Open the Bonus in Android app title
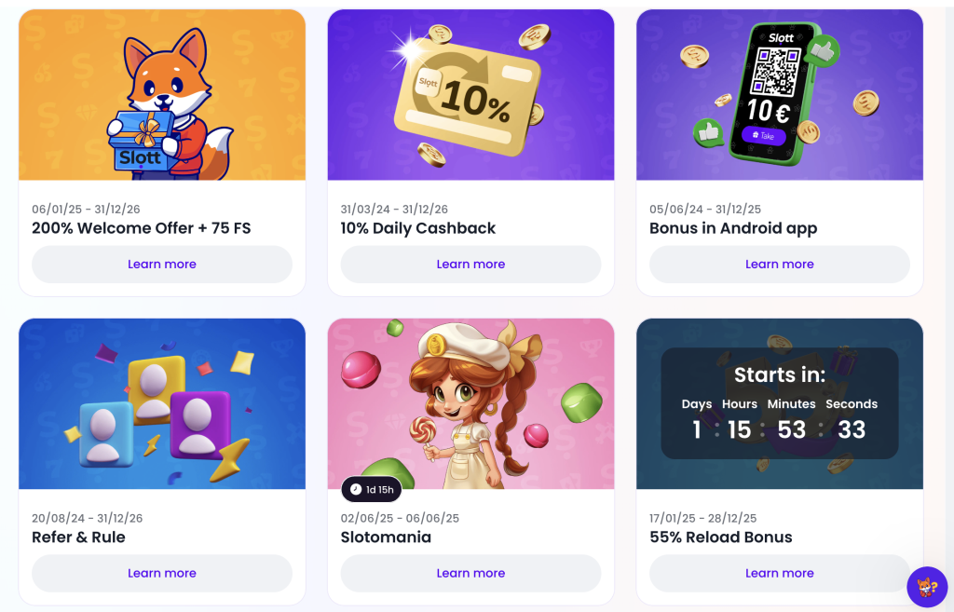The width and height of the screenshot is (954, 612). [x=733, y=229]
